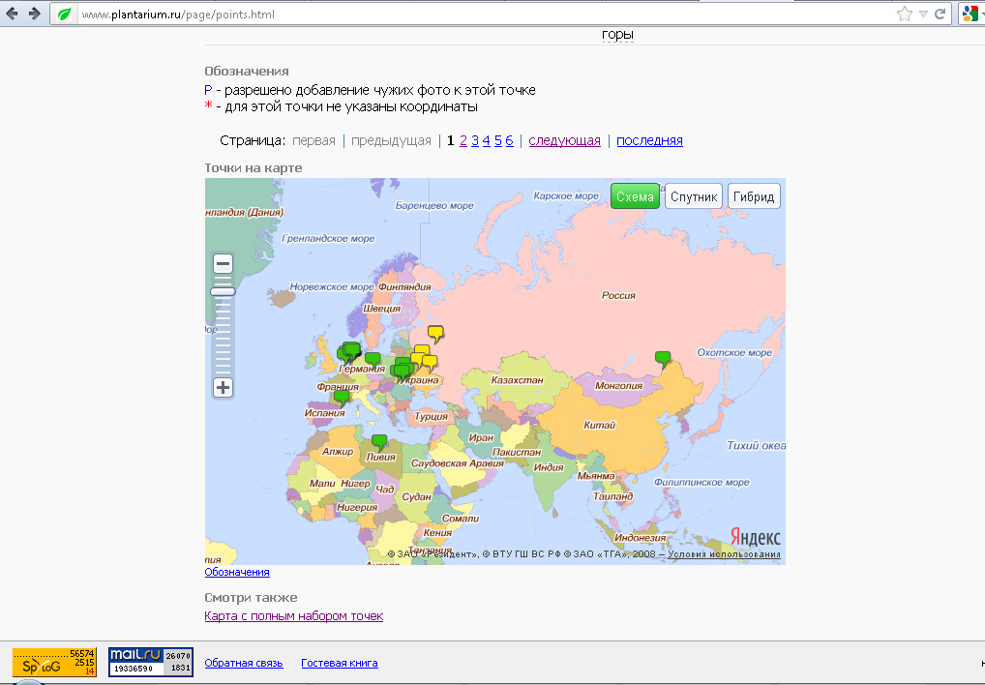Click the URL address field
The width and height of the screenshot is (985, 685).
(484, 15)
